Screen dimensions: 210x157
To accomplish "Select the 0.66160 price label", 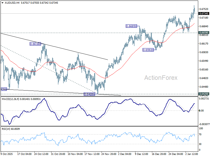I will (35, 44).
